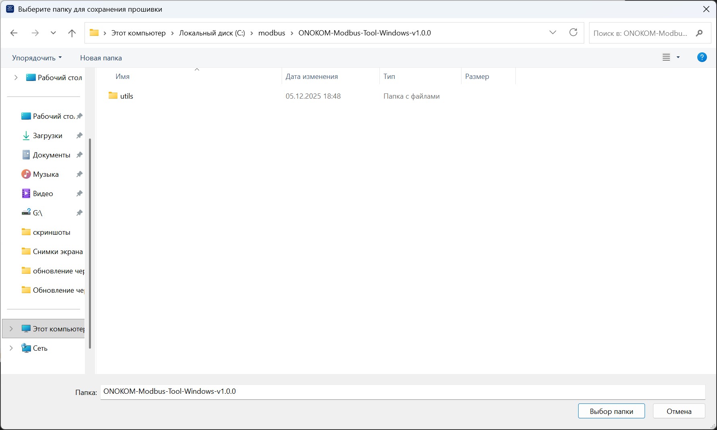Expand the Сеть tree node

click(x=11, y=348)
